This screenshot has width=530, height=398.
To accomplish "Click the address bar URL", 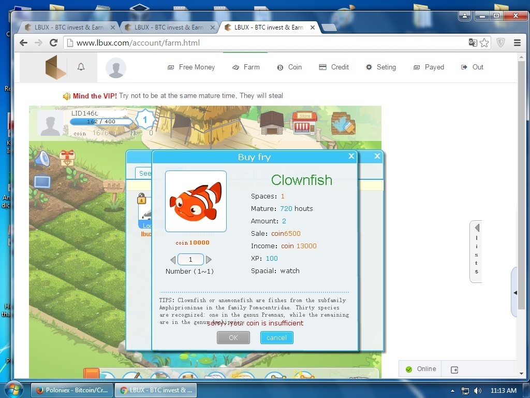I will [138, 42].
